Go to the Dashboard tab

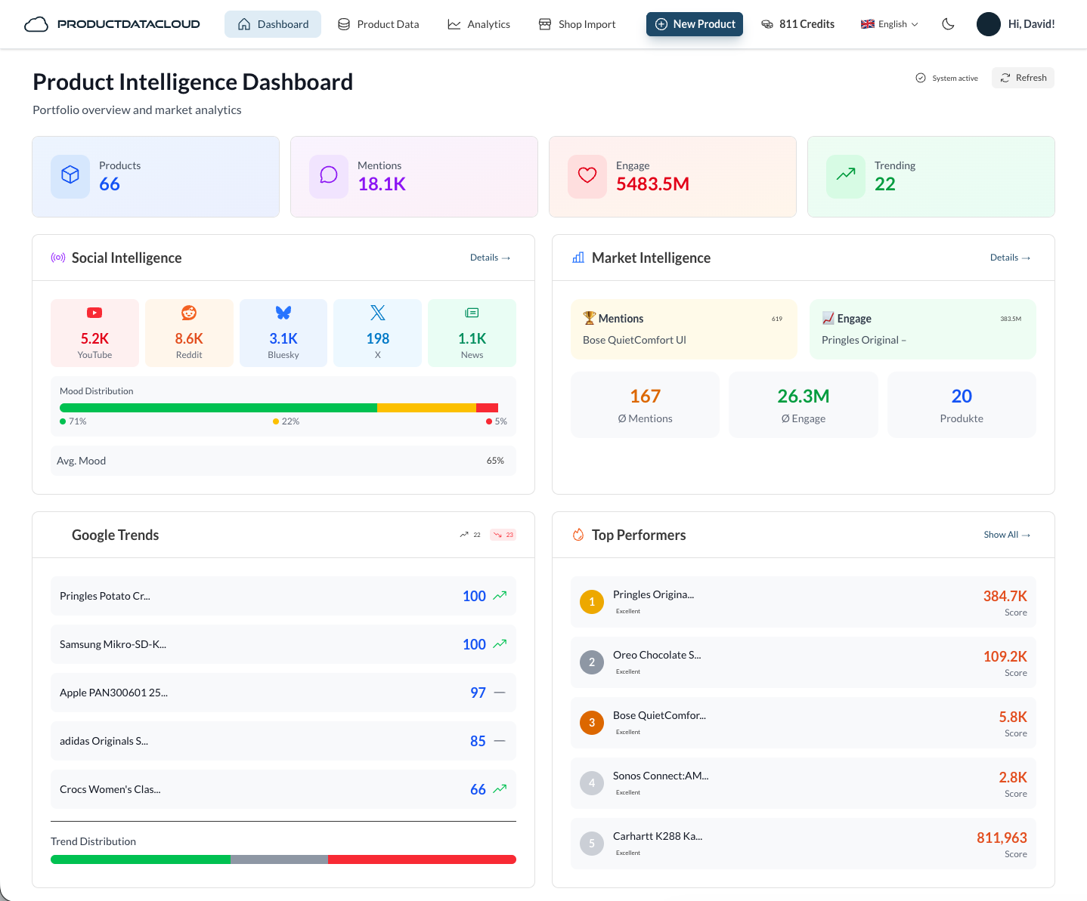click(273, 24)
